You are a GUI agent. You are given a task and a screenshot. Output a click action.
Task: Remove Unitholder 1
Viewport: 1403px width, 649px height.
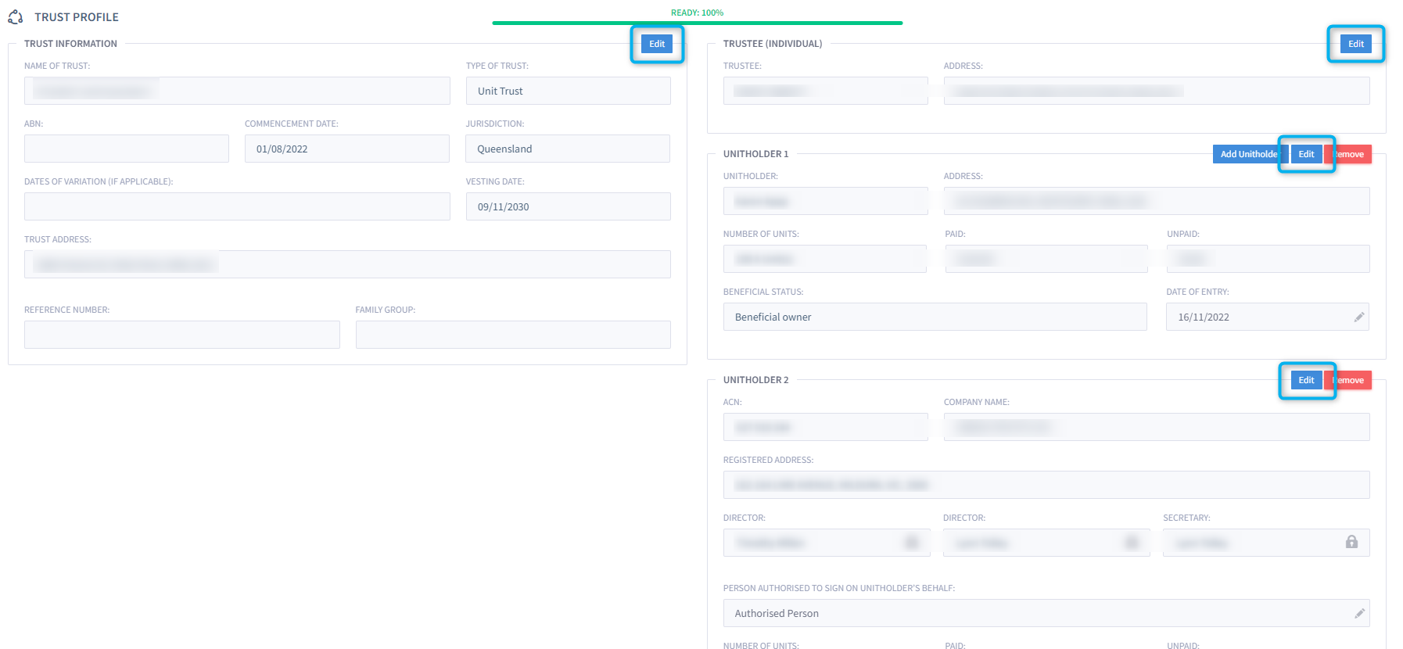coord(1351,154)
